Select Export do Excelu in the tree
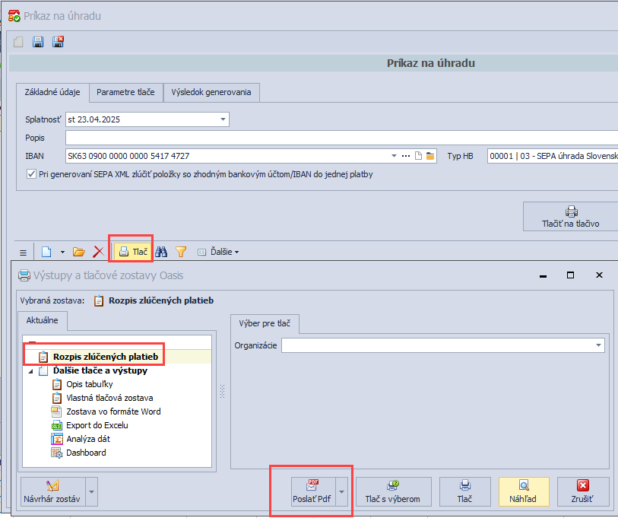618x518 pixels. pyautogui.click(x=97, y=425)
